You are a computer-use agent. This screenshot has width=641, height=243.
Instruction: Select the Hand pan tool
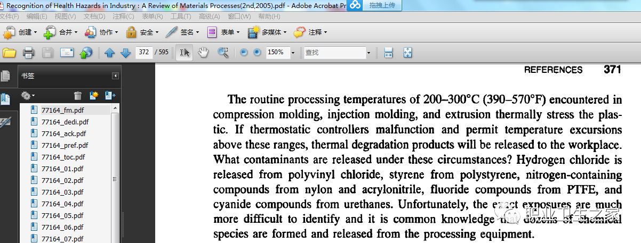[x=203, y=53]
